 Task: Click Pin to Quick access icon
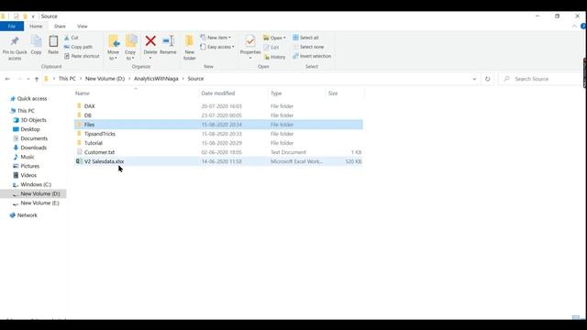pos(15,41)
